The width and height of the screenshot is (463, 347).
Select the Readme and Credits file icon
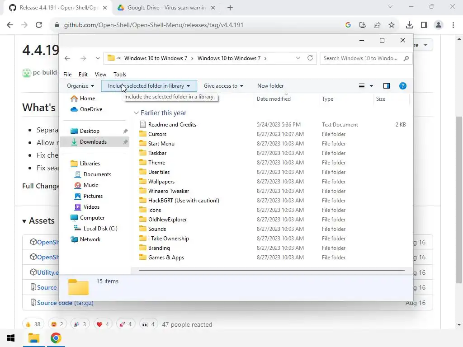point(143,125)
